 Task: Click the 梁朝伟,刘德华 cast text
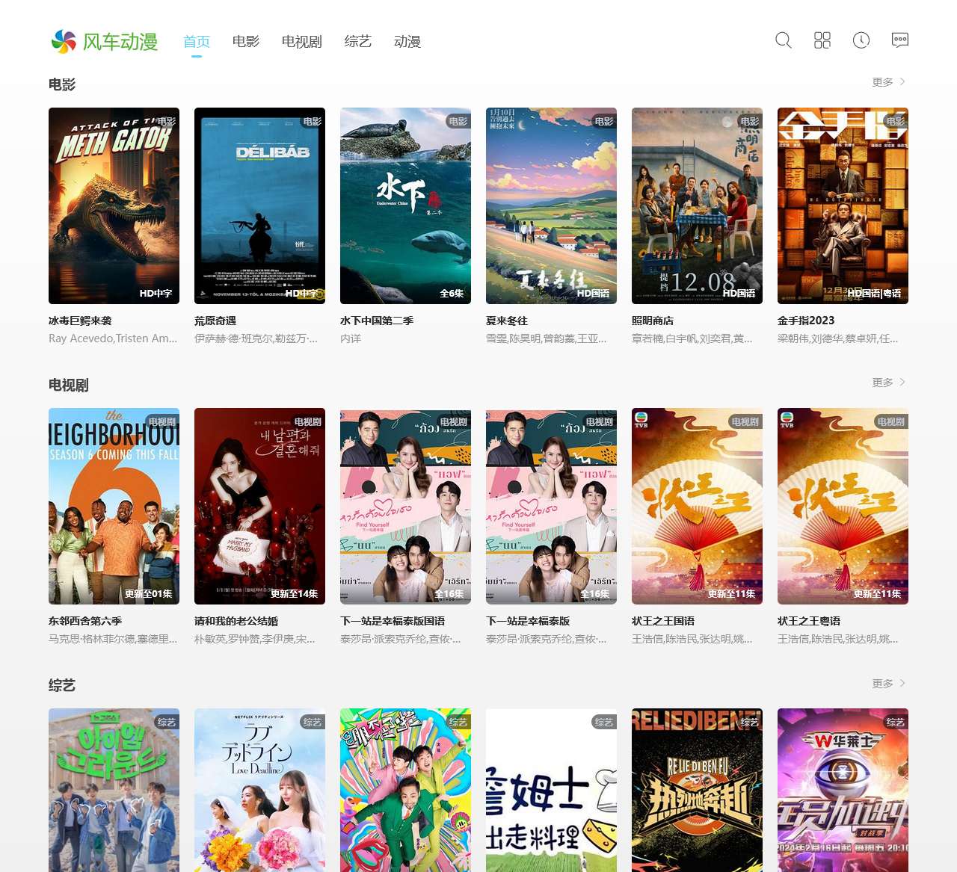pos(837,338)
